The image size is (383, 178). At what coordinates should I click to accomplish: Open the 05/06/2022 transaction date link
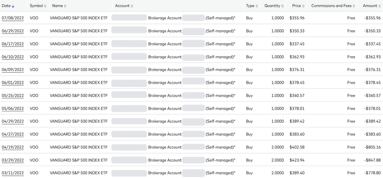13,108
